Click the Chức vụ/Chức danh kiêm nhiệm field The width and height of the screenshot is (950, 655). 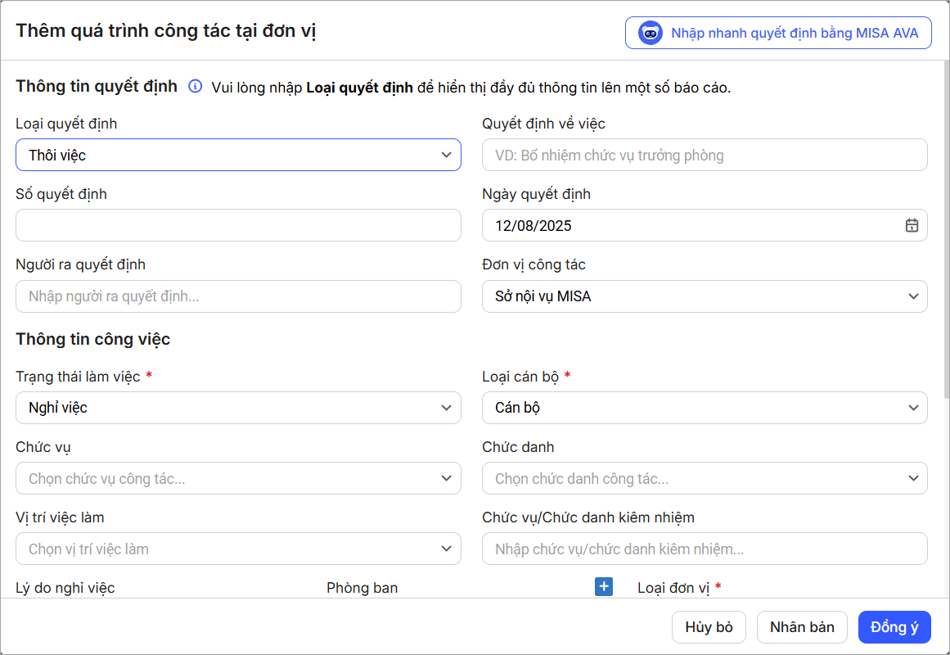coord(705,549)
